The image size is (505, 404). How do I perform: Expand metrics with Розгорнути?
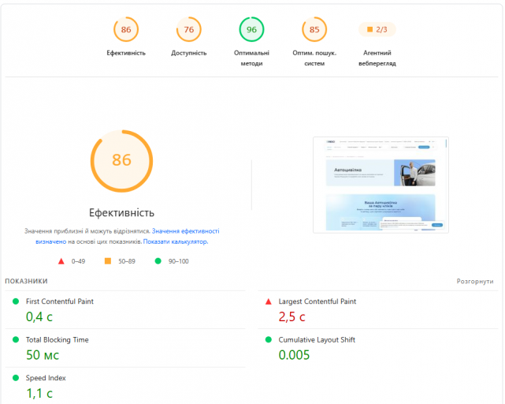[475, 281]
